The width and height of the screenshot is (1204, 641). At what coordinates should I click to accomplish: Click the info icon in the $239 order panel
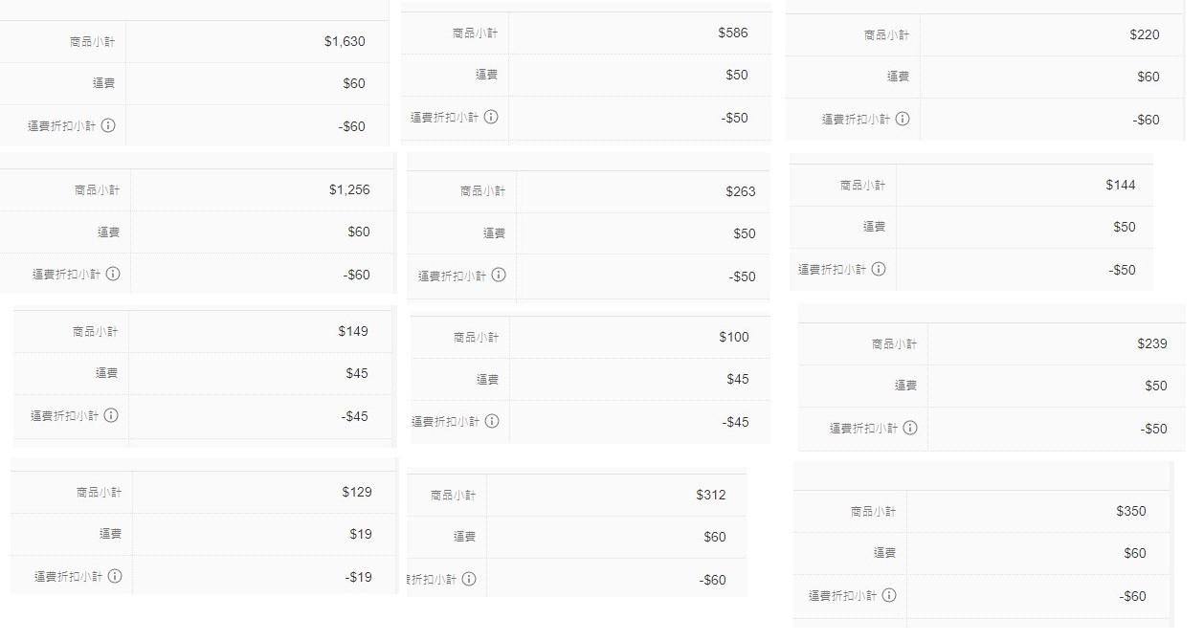pos(910,428)
